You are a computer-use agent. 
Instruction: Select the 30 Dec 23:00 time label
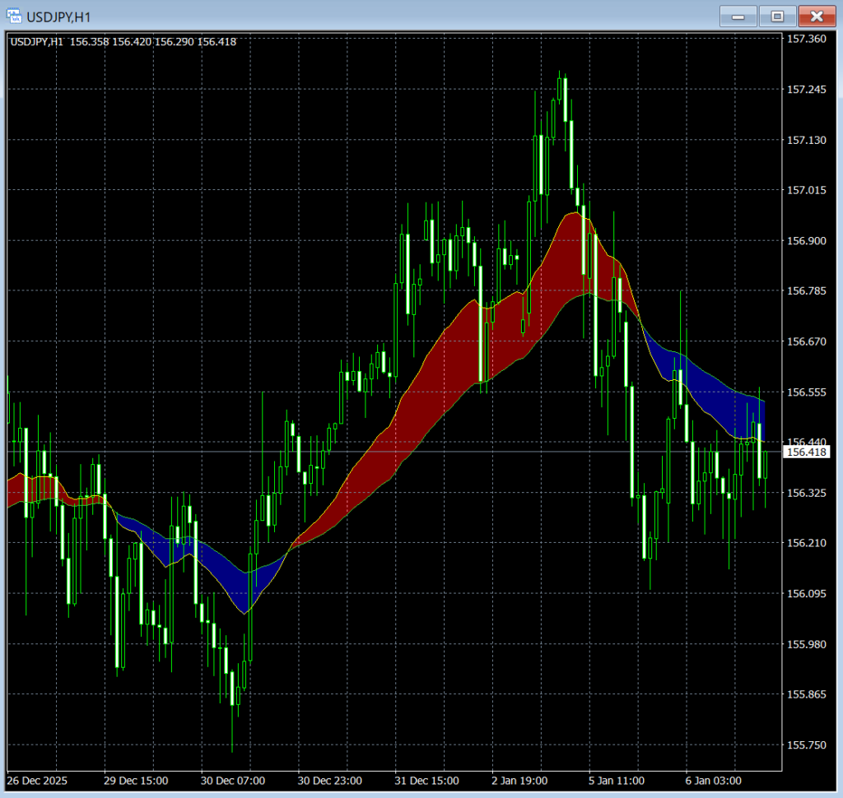pyautogui.click(x=330, y=780)
